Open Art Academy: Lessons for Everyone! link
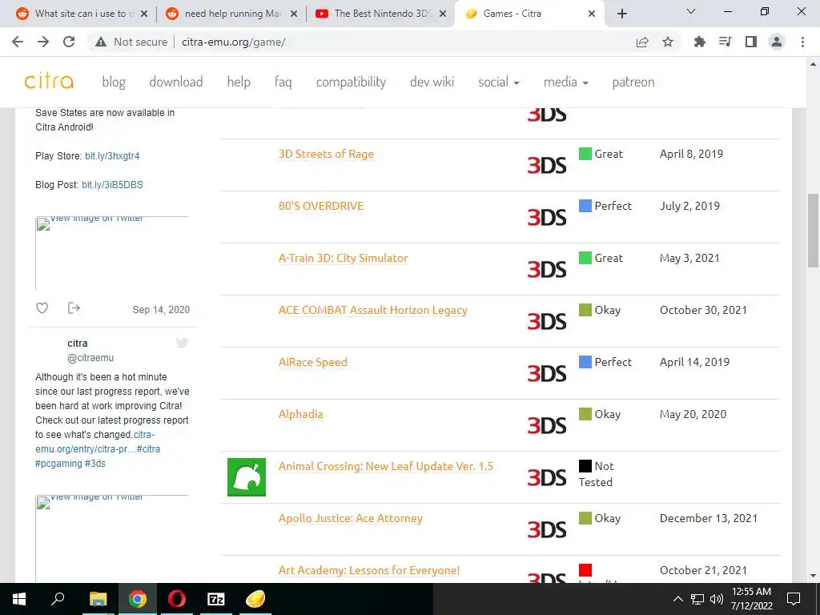The height and width of the screenshot is (615, 820). click(368, 570)
